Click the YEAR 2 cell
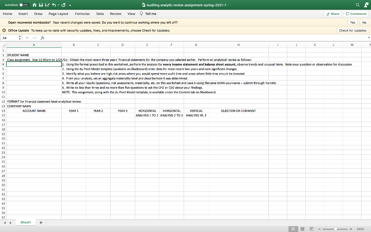371x232 pixels. pos(98,111)
